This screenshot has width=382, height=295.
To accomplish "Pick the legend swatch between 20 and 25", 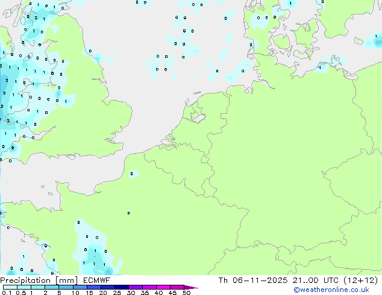I will [108, 287].
